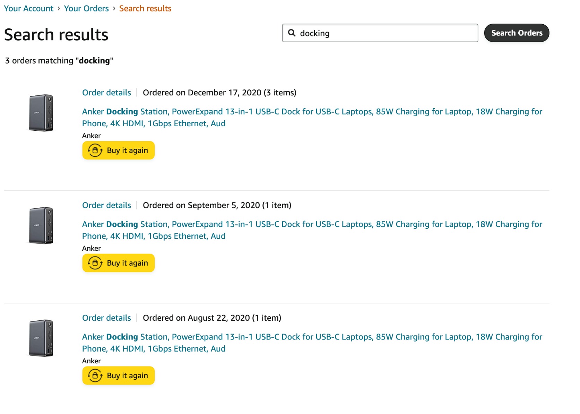Go to Your Account breadcrumb
This screenshot has height=414, width=580.
click(29, 8)
